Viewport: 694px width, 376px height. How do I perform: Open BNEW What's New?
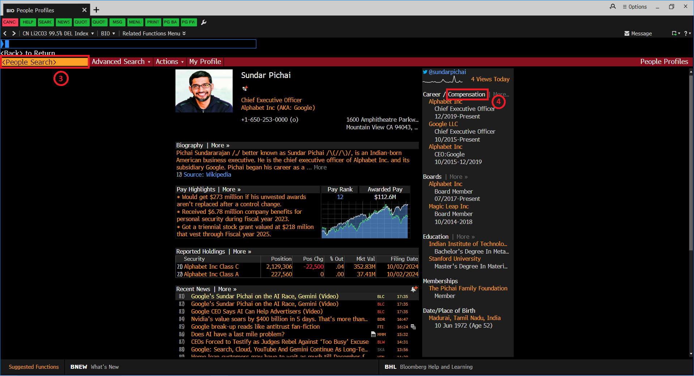94,367
